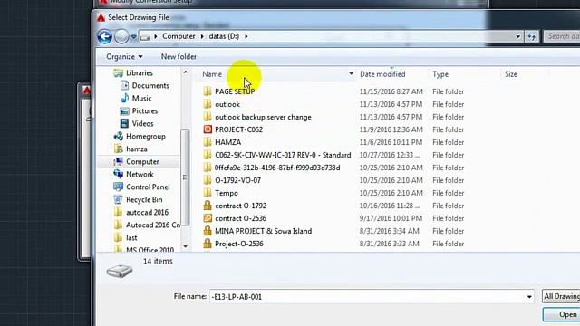Expand the arrow after datas (D:) breadcrumb

click(246, 36)
